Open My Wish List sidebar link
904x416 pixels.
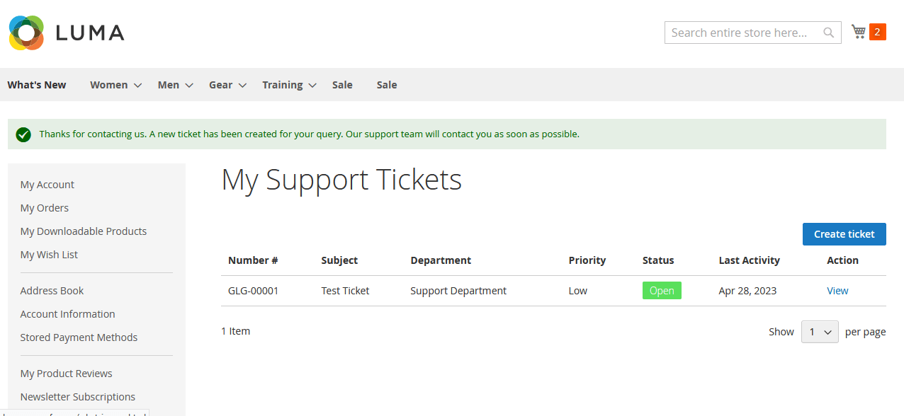(49, 255)
